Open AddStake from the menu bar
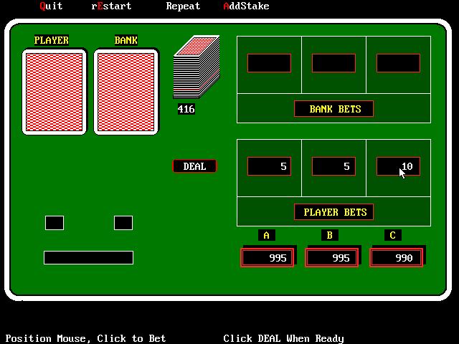 point(246,6)
